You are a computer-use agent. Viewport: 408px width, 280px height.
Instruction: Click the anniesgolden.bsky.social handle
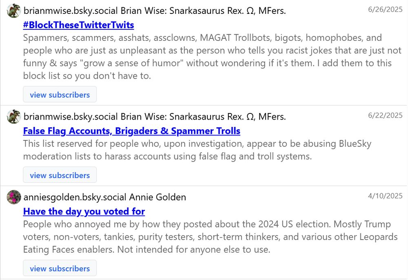[75, 197]
